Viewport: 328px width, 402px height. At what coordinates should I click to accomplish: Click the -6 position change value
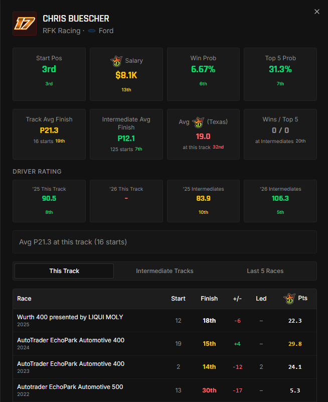(x=238, y=321)
